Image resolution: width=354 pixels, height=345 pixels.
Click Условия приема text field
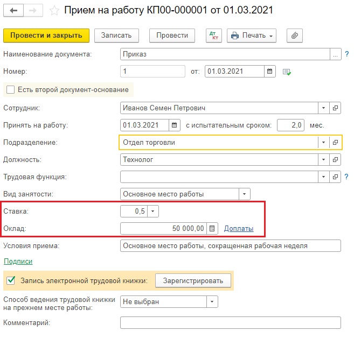coord(231,246)
